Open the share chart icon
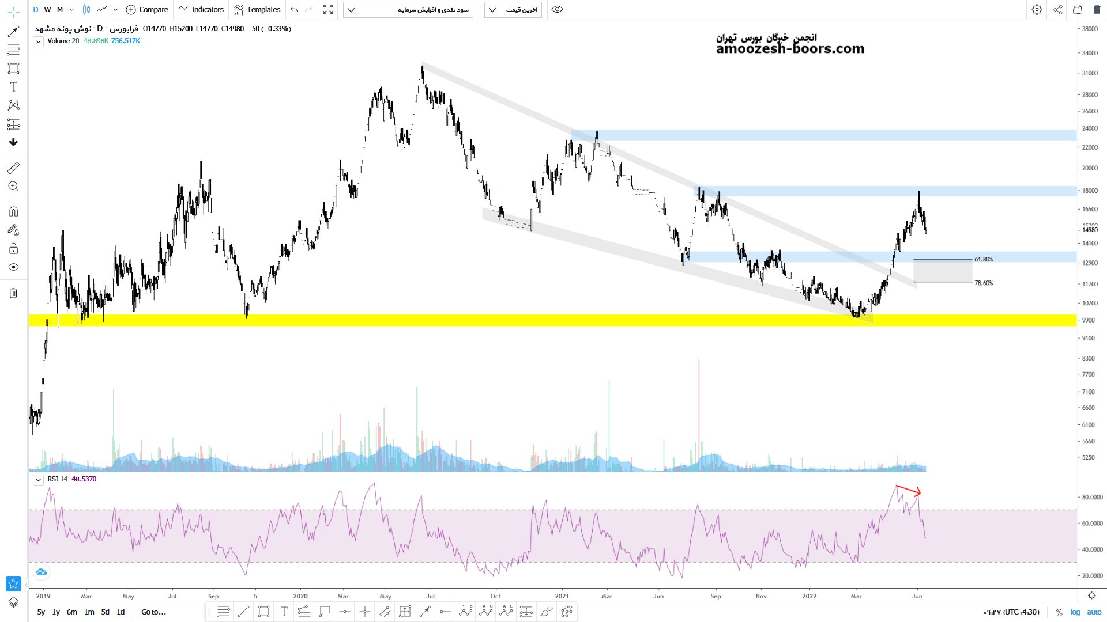The height and width of the screenshot is (622, 1107). pos(1058,10)
